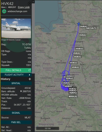Click the adsbexchange.com site link text
This screenshot has width=102, height=132.
17,11
